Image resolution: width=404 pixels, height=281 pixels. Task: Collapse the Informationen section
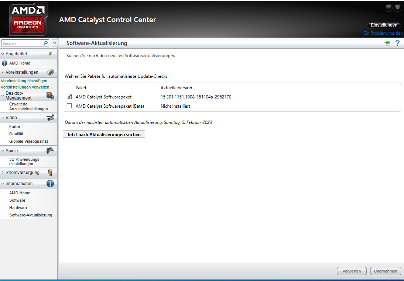pos(3,184)
